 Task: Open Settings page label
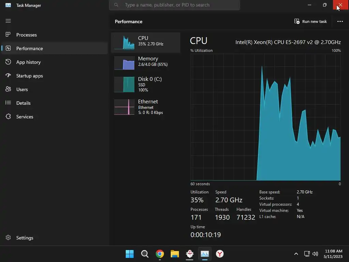(x=25, y=238)
